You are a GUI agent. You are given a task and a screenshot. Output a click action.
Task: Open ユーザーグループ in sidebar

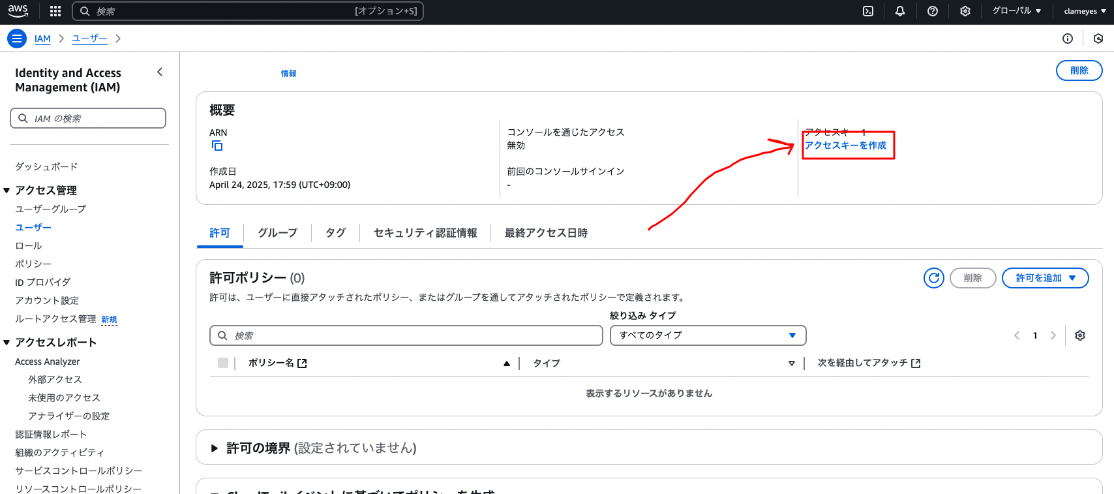point(50,209)
